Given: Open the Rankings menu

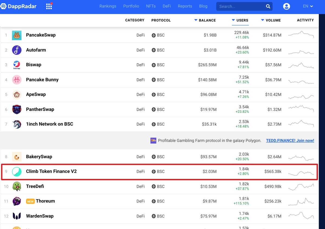Looking at the screenshot, I should click(x=108, y=6).
